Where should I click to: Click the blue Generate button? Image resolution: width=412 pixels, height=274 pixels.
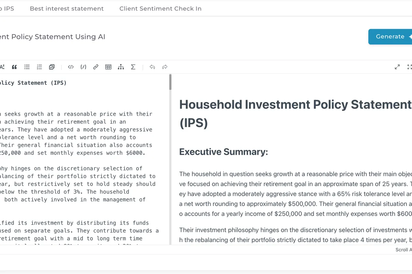[390, 37]
